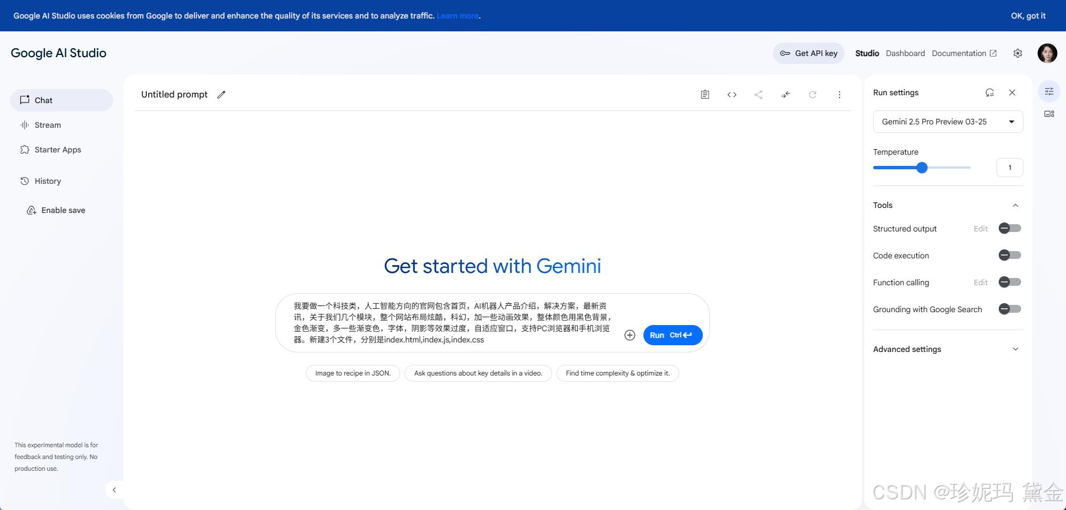Viewport: 1066px width, 510px height.
Task: Click the user profile avatar
Action: click(1047, 53)
